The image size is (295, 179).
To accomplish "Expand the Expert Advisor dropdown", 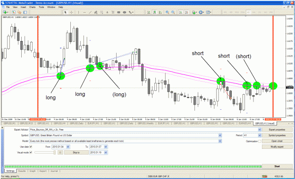I will click(x=260, y=130).
